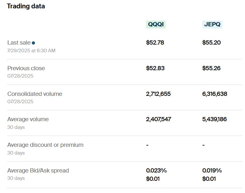Screen dimensions: 245x193
Task: Select JEPQ previous close value $55.26
Action: (211, 68)
